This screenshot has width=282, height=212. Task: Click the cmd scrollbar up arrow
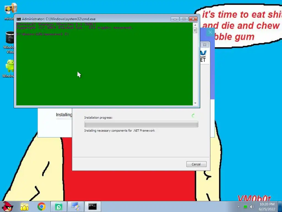[x=195, y=25]
